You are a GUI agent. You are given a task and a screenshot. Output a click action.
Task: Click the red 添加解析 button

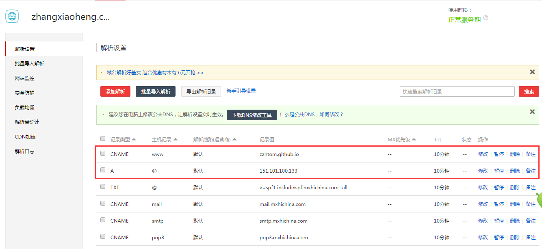[x=115, y=91]
